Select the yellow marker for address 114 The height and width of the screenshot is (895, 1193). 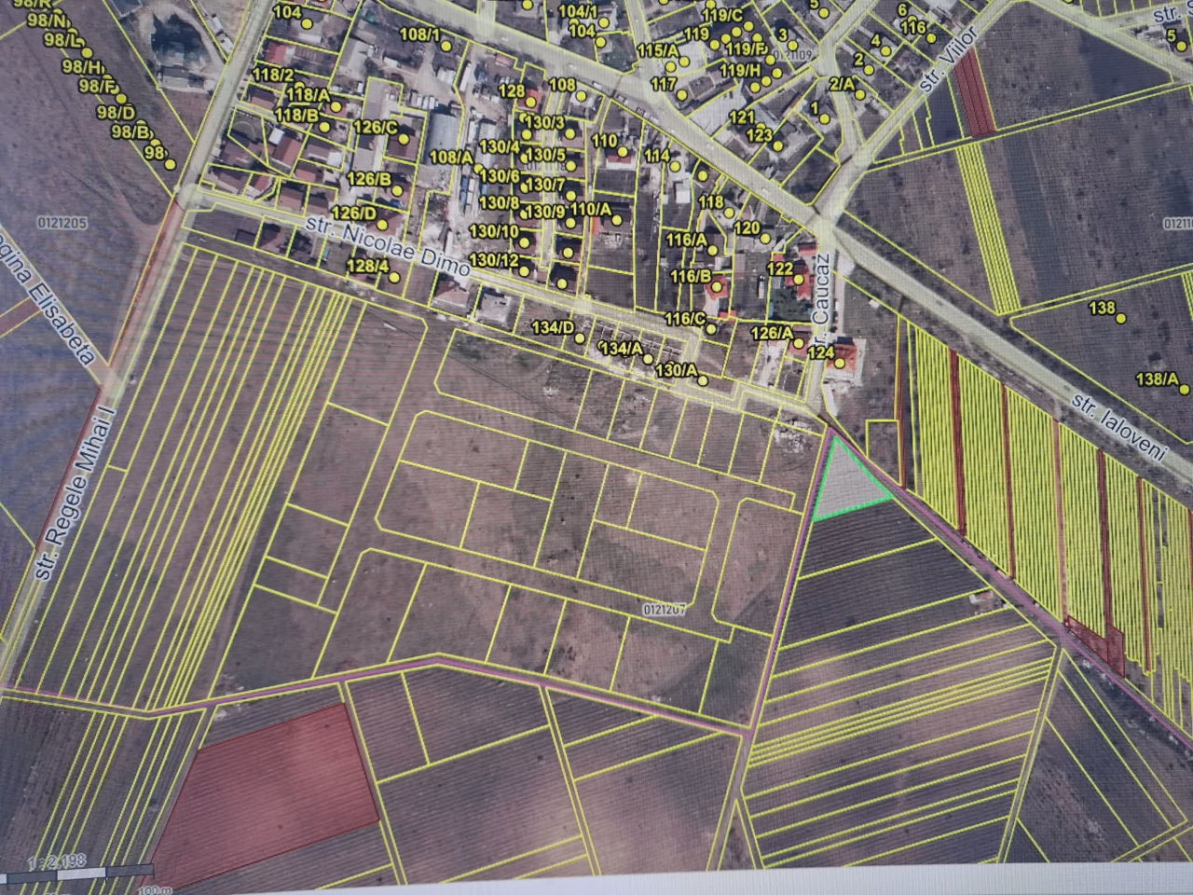click(x=675, y=166)
